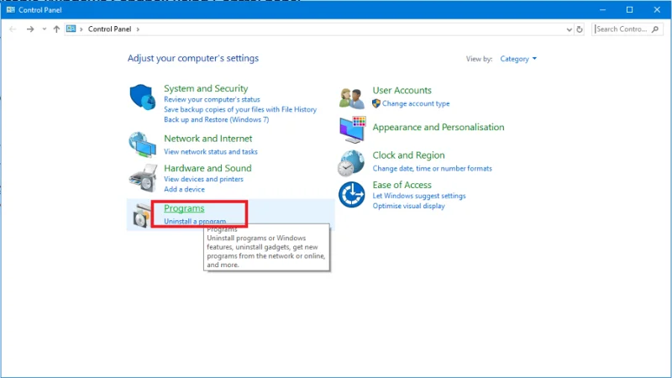The width and height of the screenshot is (672, 378).
Task: Open Ease of Access heading
Action: 402,185
